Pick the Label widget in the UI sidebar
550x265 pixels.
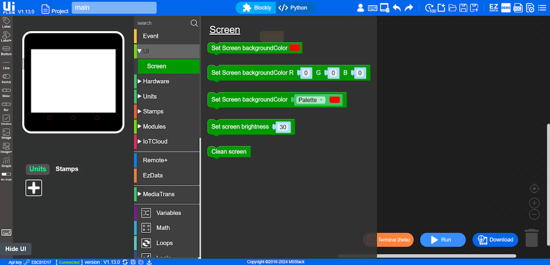coord(6,23)
